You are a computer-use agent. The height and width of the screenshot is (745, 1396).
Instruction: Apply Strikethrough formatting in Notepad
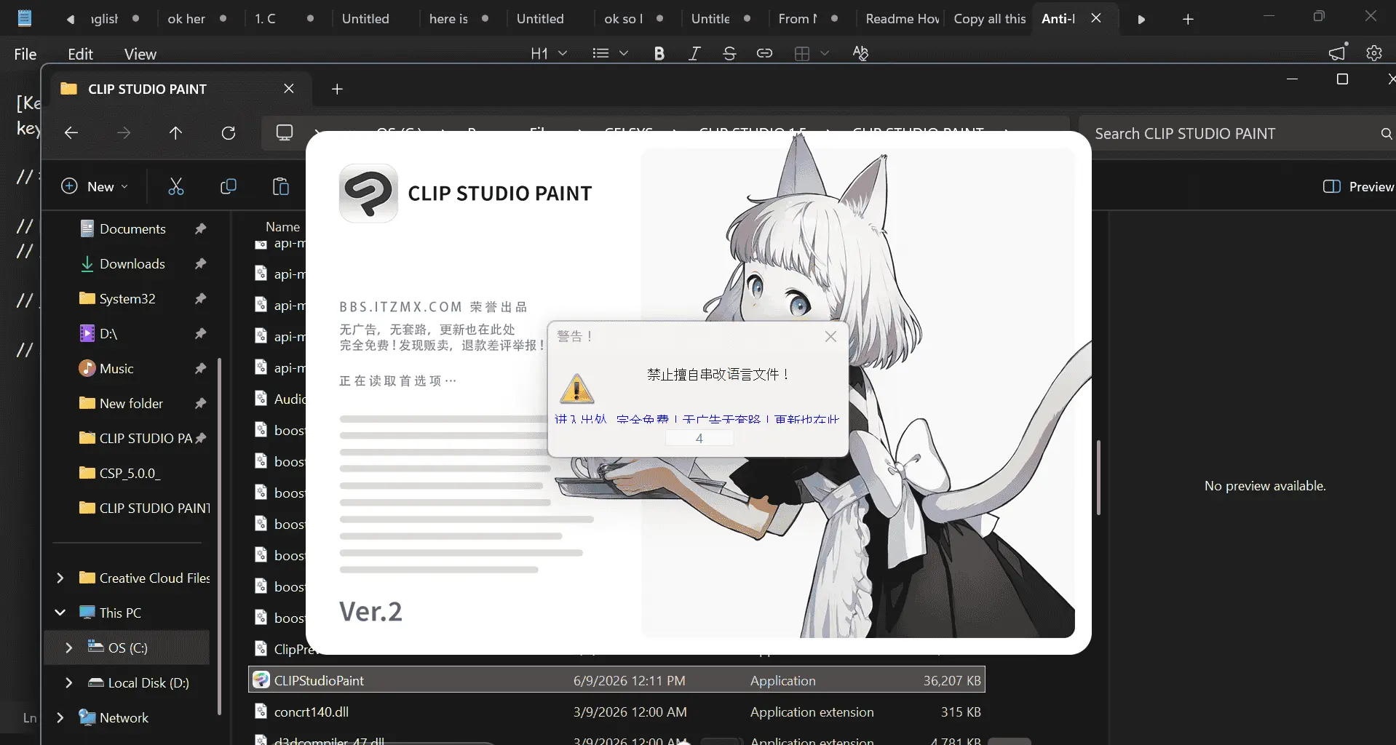tap(729, 53)
